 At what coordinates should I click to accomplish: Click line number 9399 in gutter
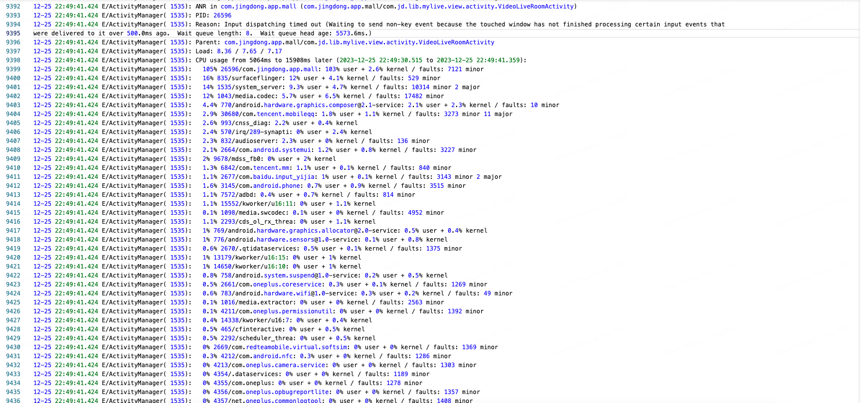[13, 69]
